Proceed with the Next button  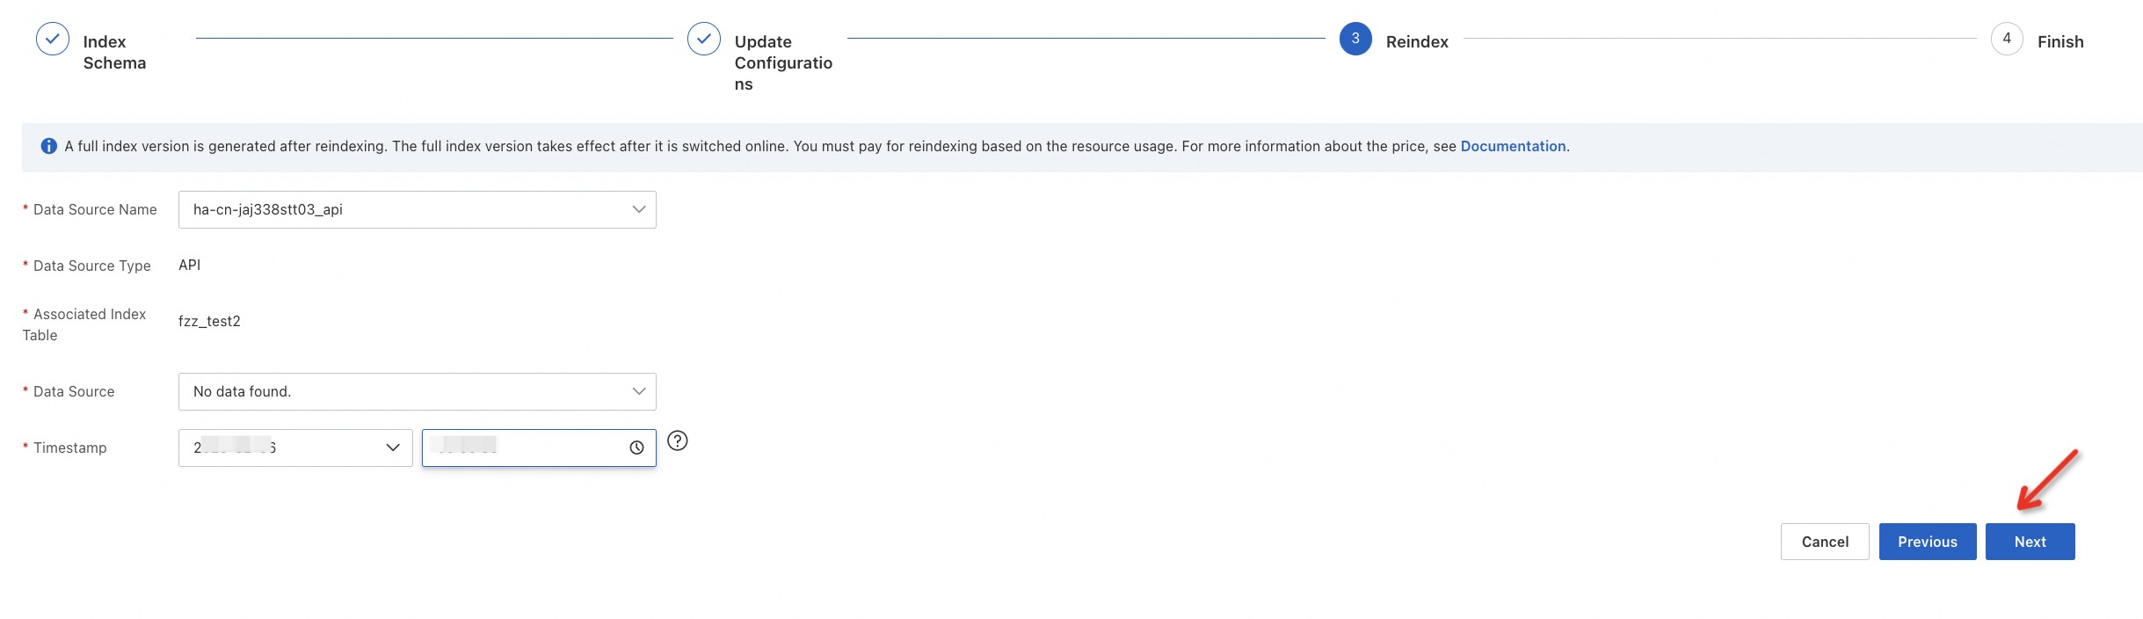[x=2030, y=542]
